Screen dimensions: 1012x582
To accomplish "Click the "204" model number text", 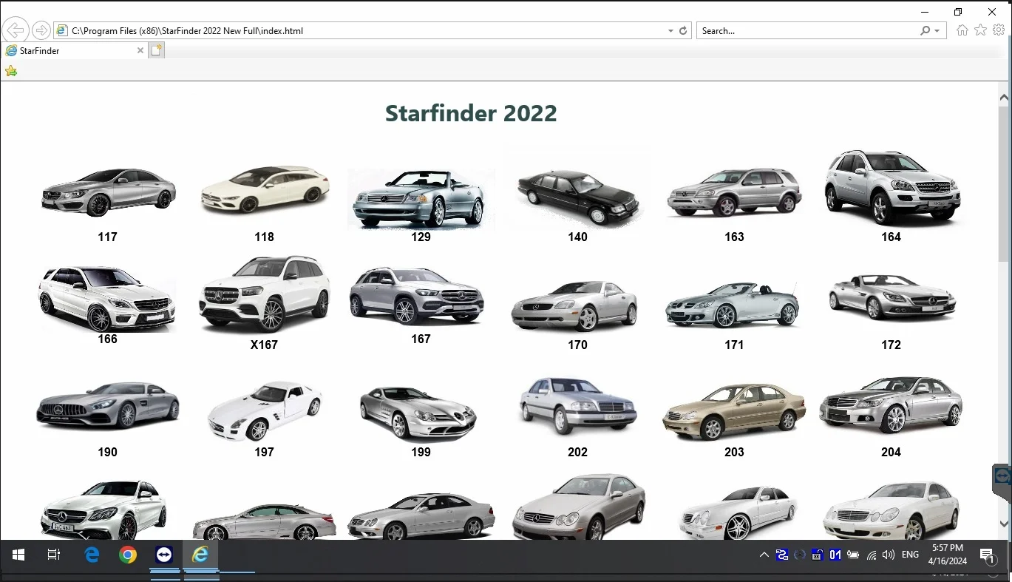I will point(891,452).
